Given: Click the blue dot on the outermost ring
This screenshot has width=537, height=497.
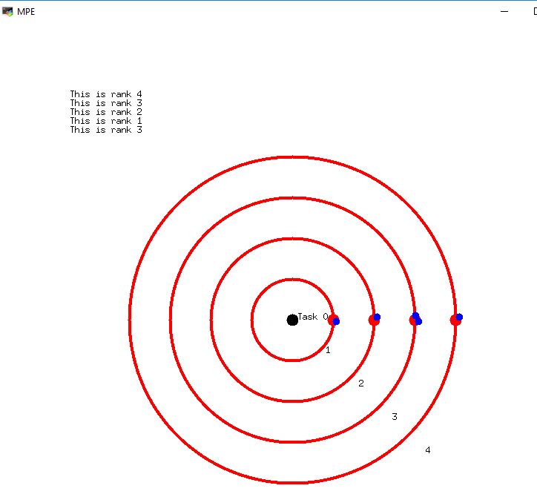Looking at the screenshot, I should click(x=459, y=317).
